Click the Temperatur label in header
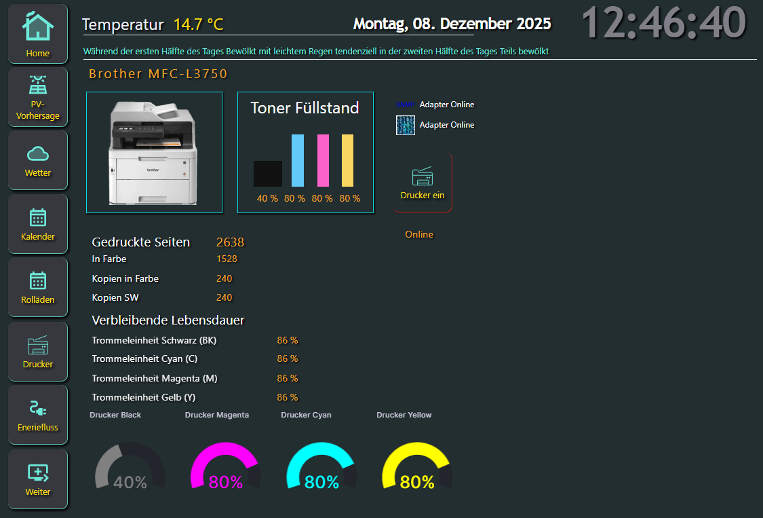 [x=123, y=24]
